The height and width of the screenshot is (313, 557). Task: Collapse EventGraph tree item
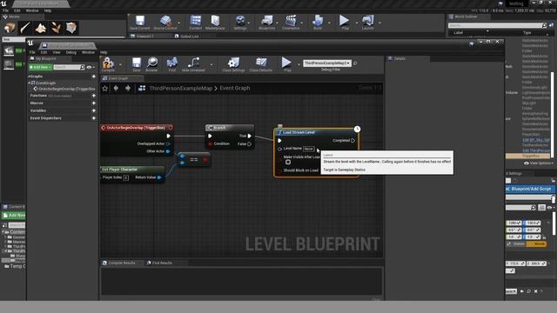pos(30,83)
